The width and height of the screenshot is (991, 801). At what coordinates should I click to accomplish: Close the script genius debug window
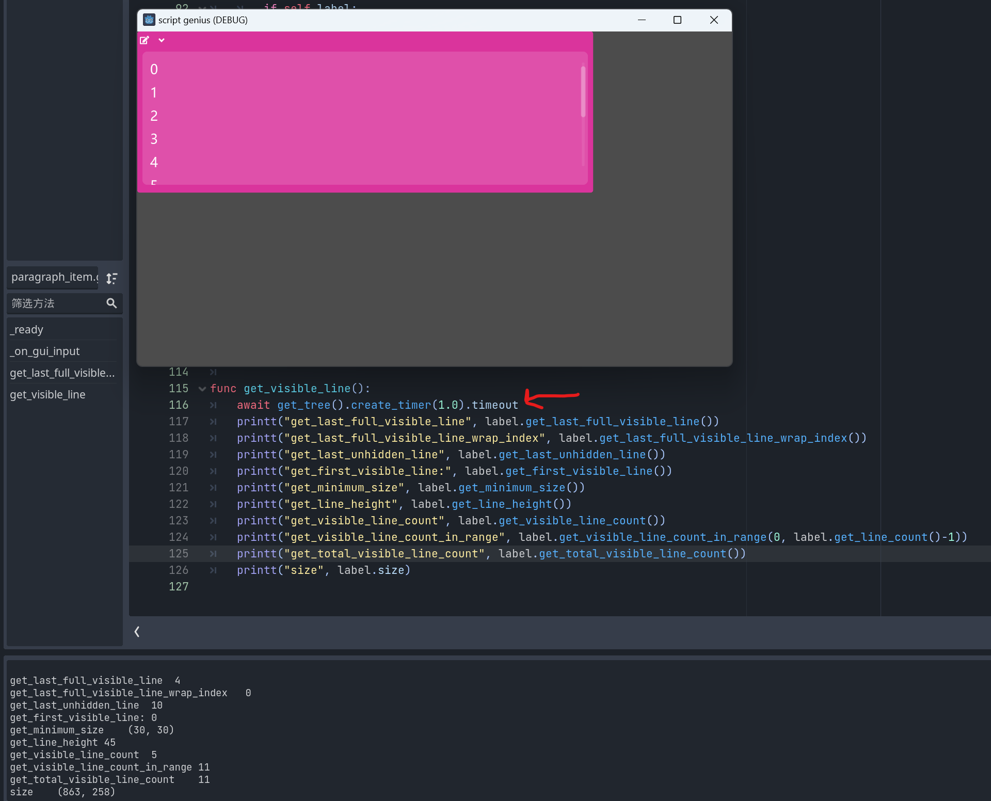point(714,20)
